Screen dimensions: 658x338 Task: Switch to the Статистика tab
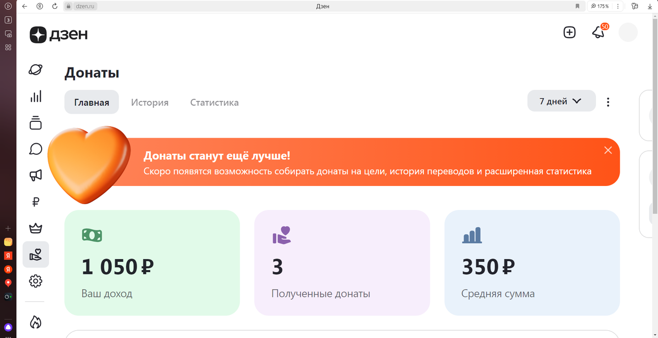pyautogui.click(x=214, y=102)
